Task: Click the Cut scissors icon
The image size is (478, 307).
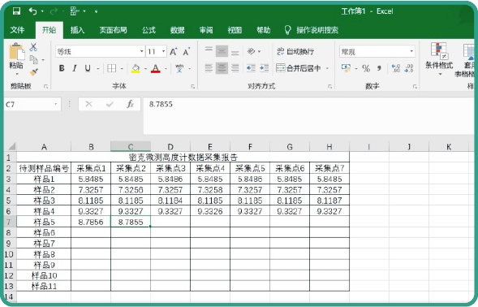Action: click(x=33, y=47)
